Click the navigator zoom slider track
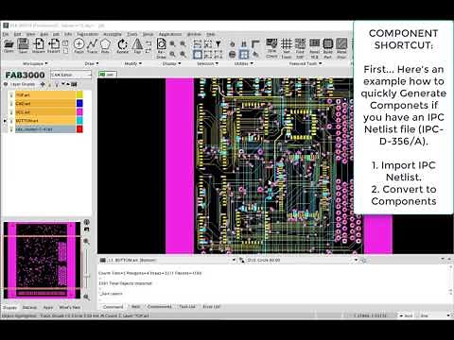 point(87,269)
